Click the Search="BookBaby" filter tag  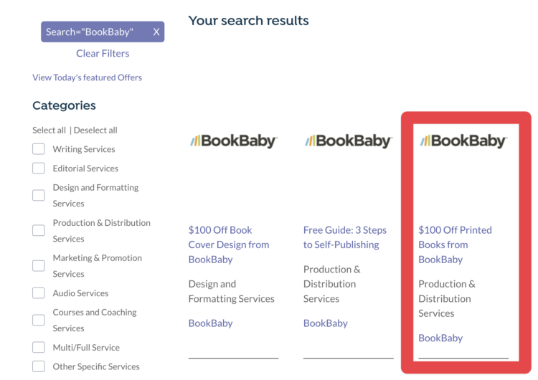click(103, 32)
